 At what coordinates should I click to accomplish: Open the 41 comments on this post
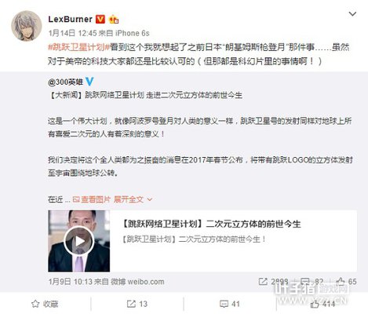click(230, 304)
